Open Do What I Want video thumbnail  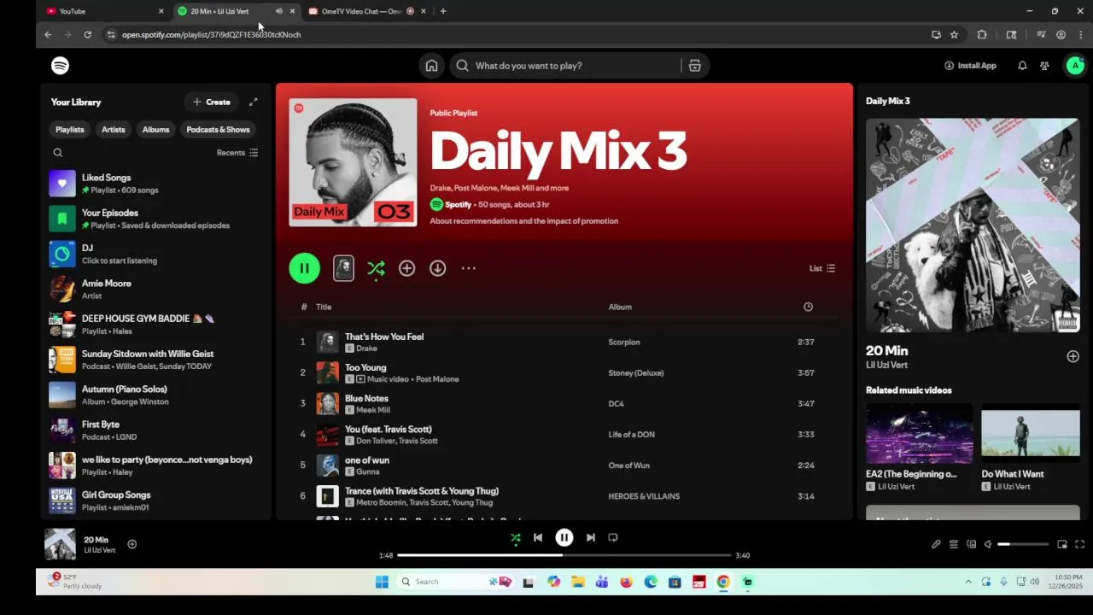(1030, 433)
